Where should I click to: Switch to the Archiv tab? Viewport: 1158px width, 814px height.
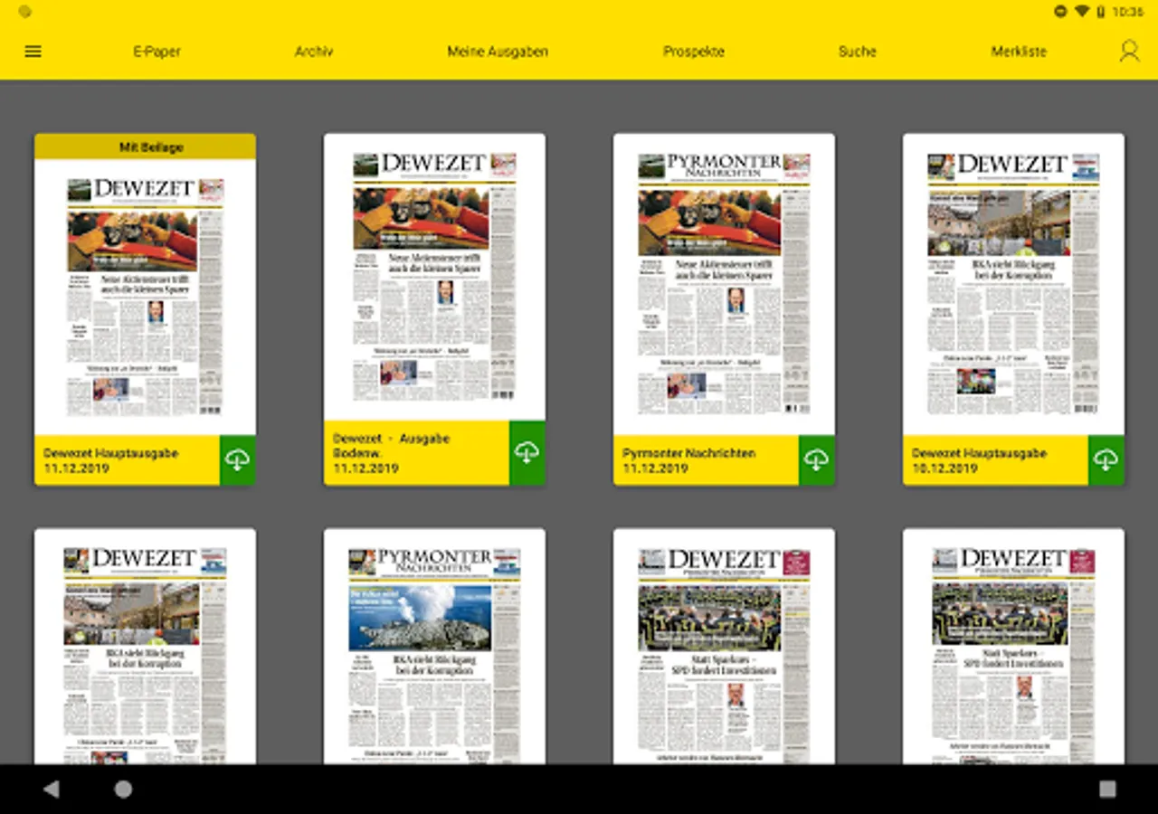pyautogui.click(x=314, y=52)
